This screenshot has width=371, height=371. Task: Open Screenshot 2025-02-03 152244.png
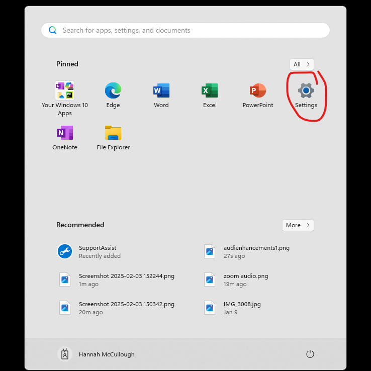(x=126, y=280)
